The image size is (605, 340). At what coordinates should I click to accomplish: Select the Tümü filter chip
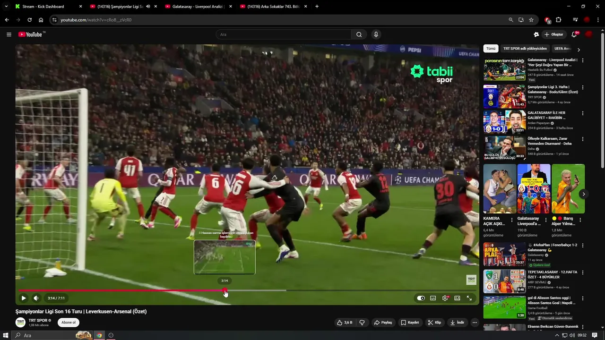(491, 49)
